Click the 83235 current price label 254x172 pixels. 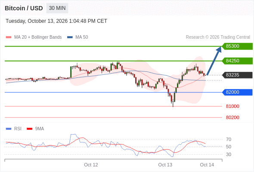point(237,75)
